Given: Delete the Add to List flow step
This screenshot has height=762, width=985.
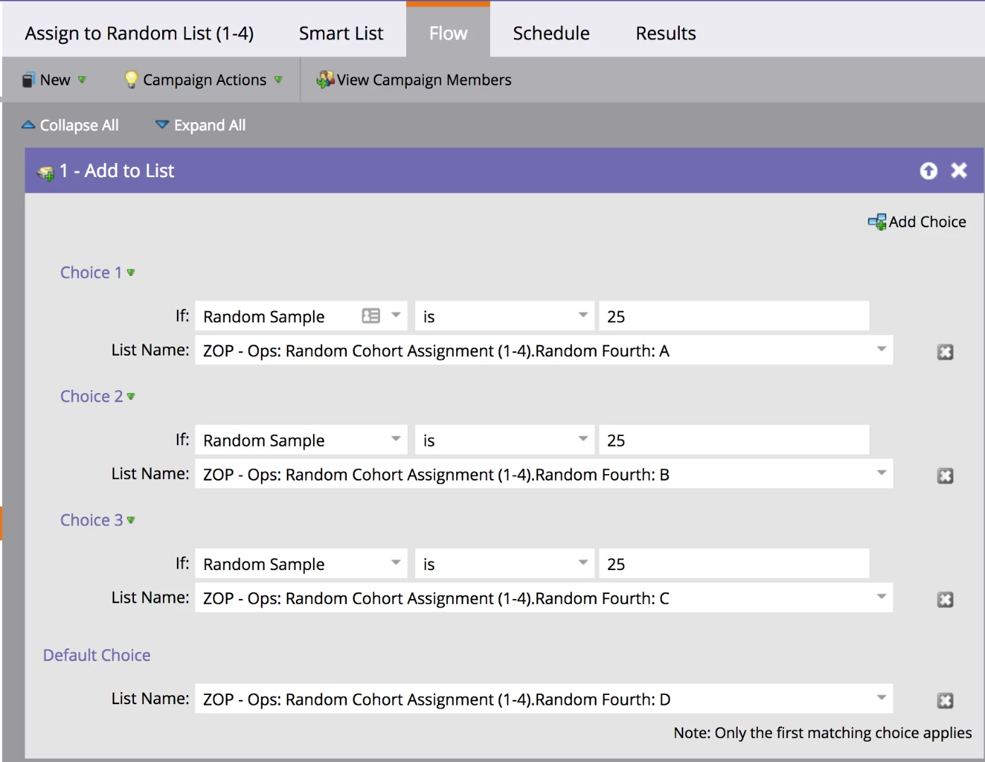Looking at the screenshot, I should coord(959,170).
